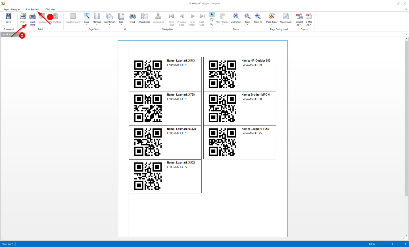This screenshot has height=247, width=409.
Task: Jump to the First Page
Action: pos(171,19)
